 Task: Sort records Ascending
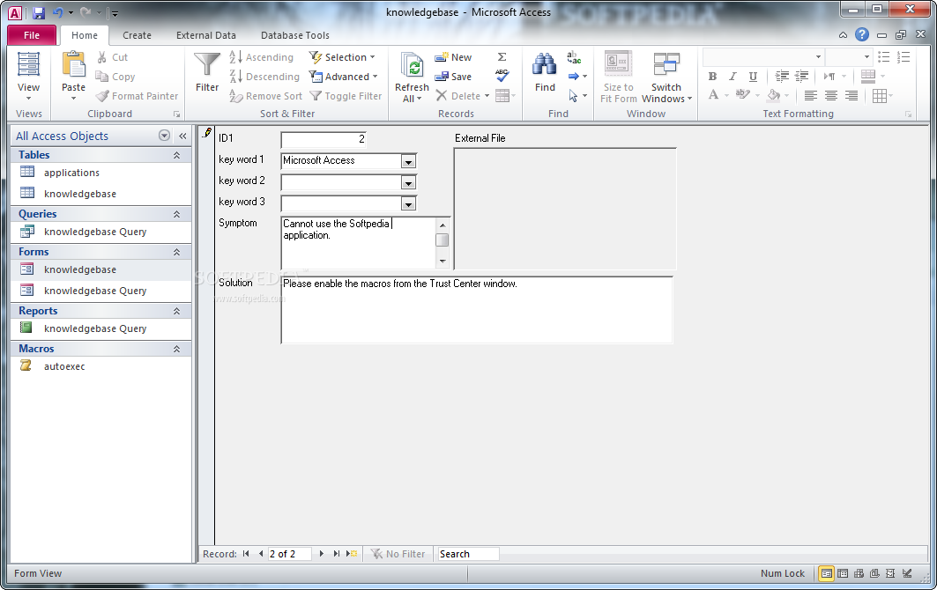pyautogui.click(x=262, y=57)
